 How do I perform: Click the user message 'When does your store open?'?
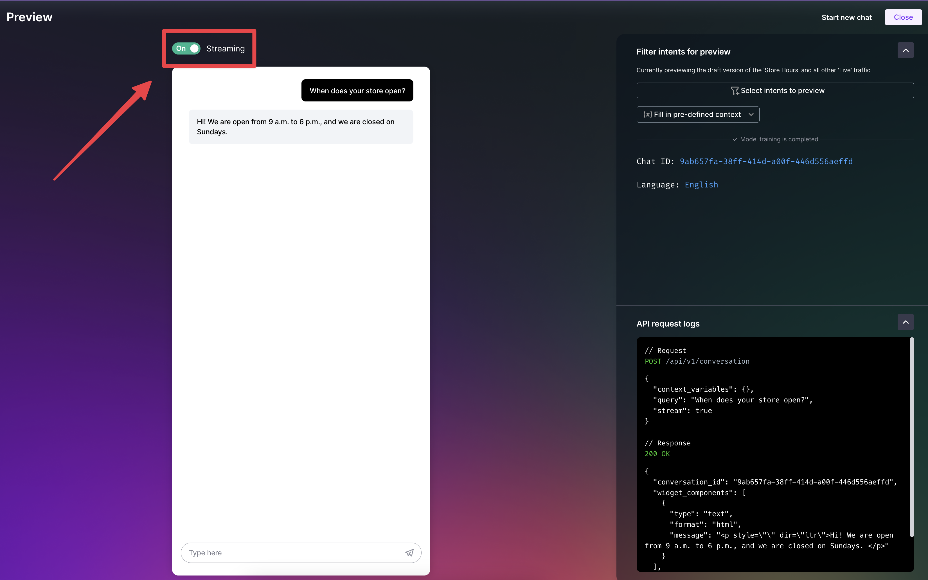pos(357,90)
